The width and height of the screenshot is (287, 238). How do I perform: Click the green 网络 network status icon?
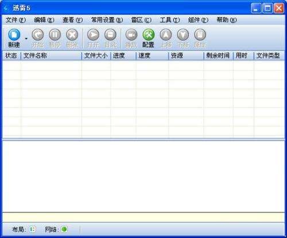click(64, 229)
